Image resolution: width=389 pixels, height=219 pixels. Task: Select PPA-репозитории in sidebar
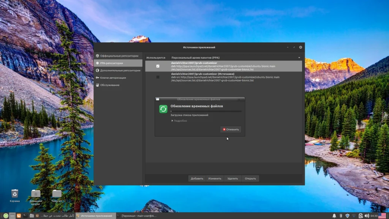pos(118,63)
